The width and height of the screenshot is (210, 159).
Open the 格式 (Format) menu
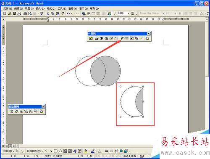tap(51, 8)
